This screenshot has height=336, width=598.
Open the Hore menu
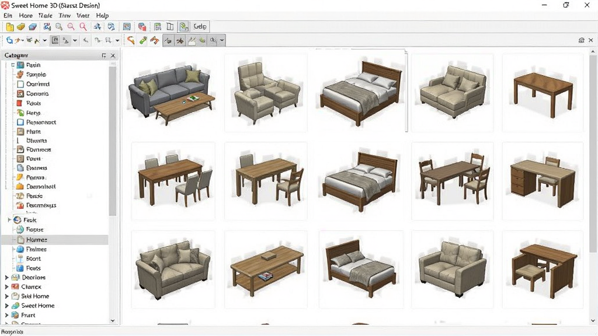(26, 16)
